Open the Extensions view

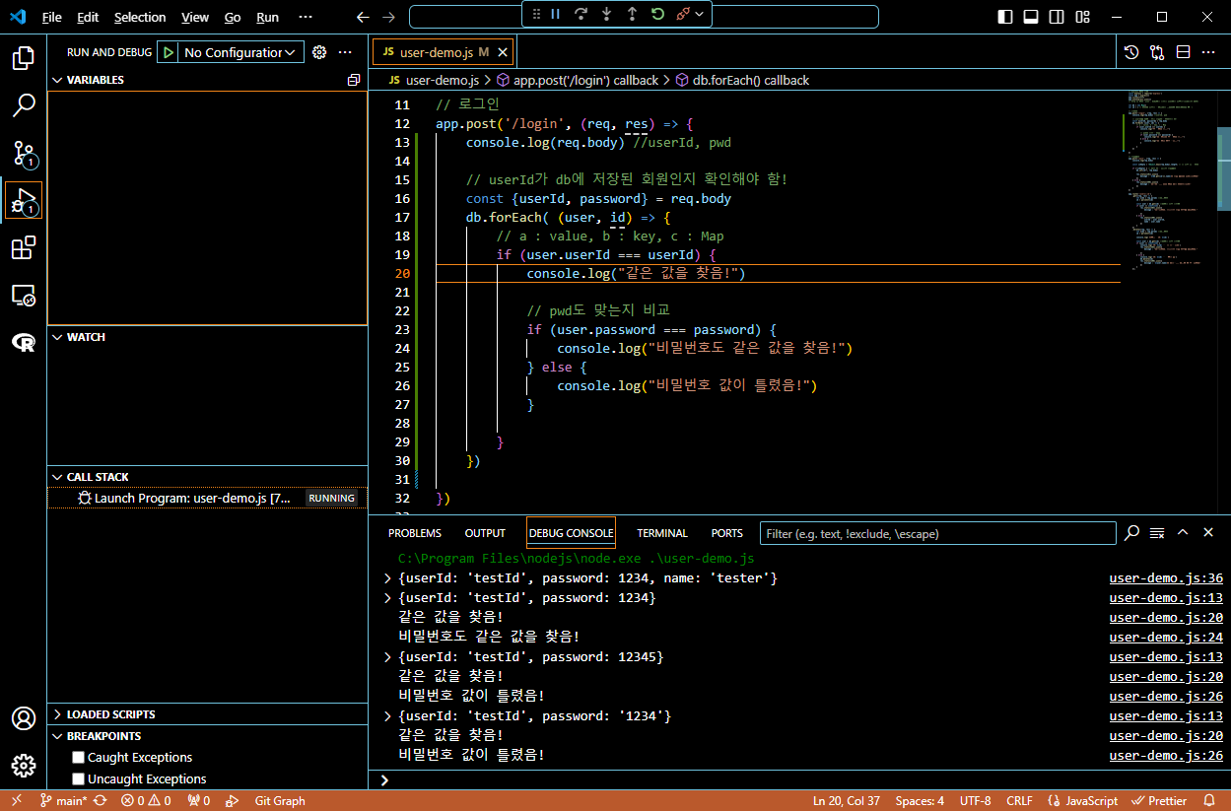pos(23,247)
